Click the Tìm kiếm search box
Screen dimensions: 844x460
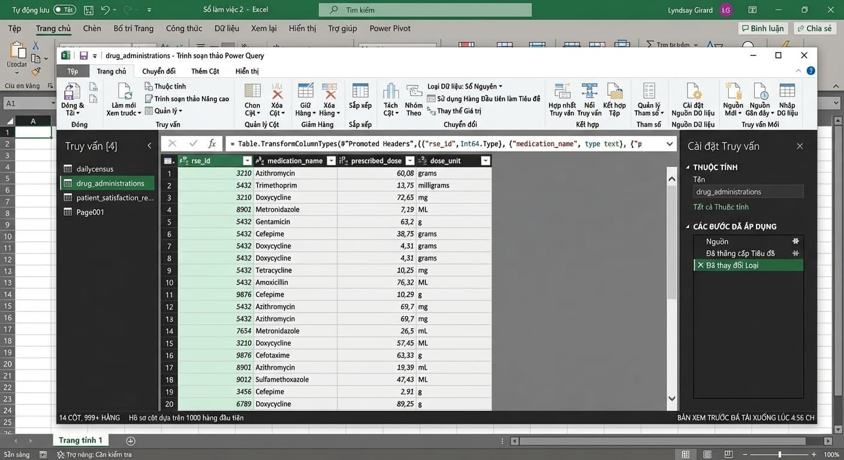click(425, 10)
